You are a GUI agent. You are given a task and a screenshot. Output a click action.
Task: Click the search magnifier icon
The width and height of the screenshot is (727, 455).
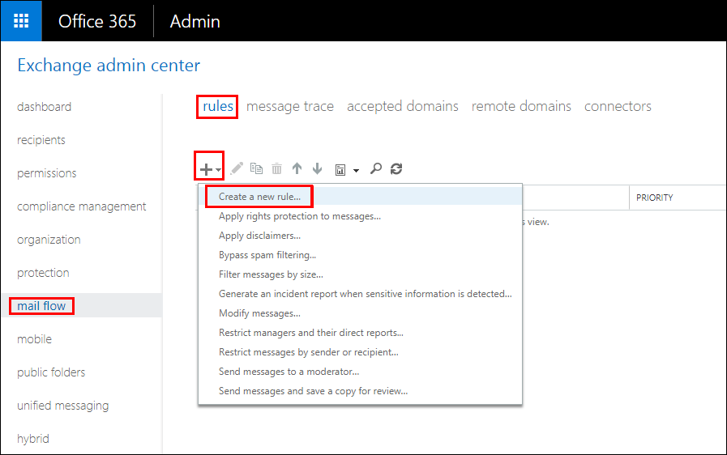click(376, 168)
